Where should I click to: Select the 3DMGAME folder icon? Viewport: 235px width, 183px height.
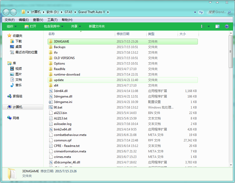(51, 42)
